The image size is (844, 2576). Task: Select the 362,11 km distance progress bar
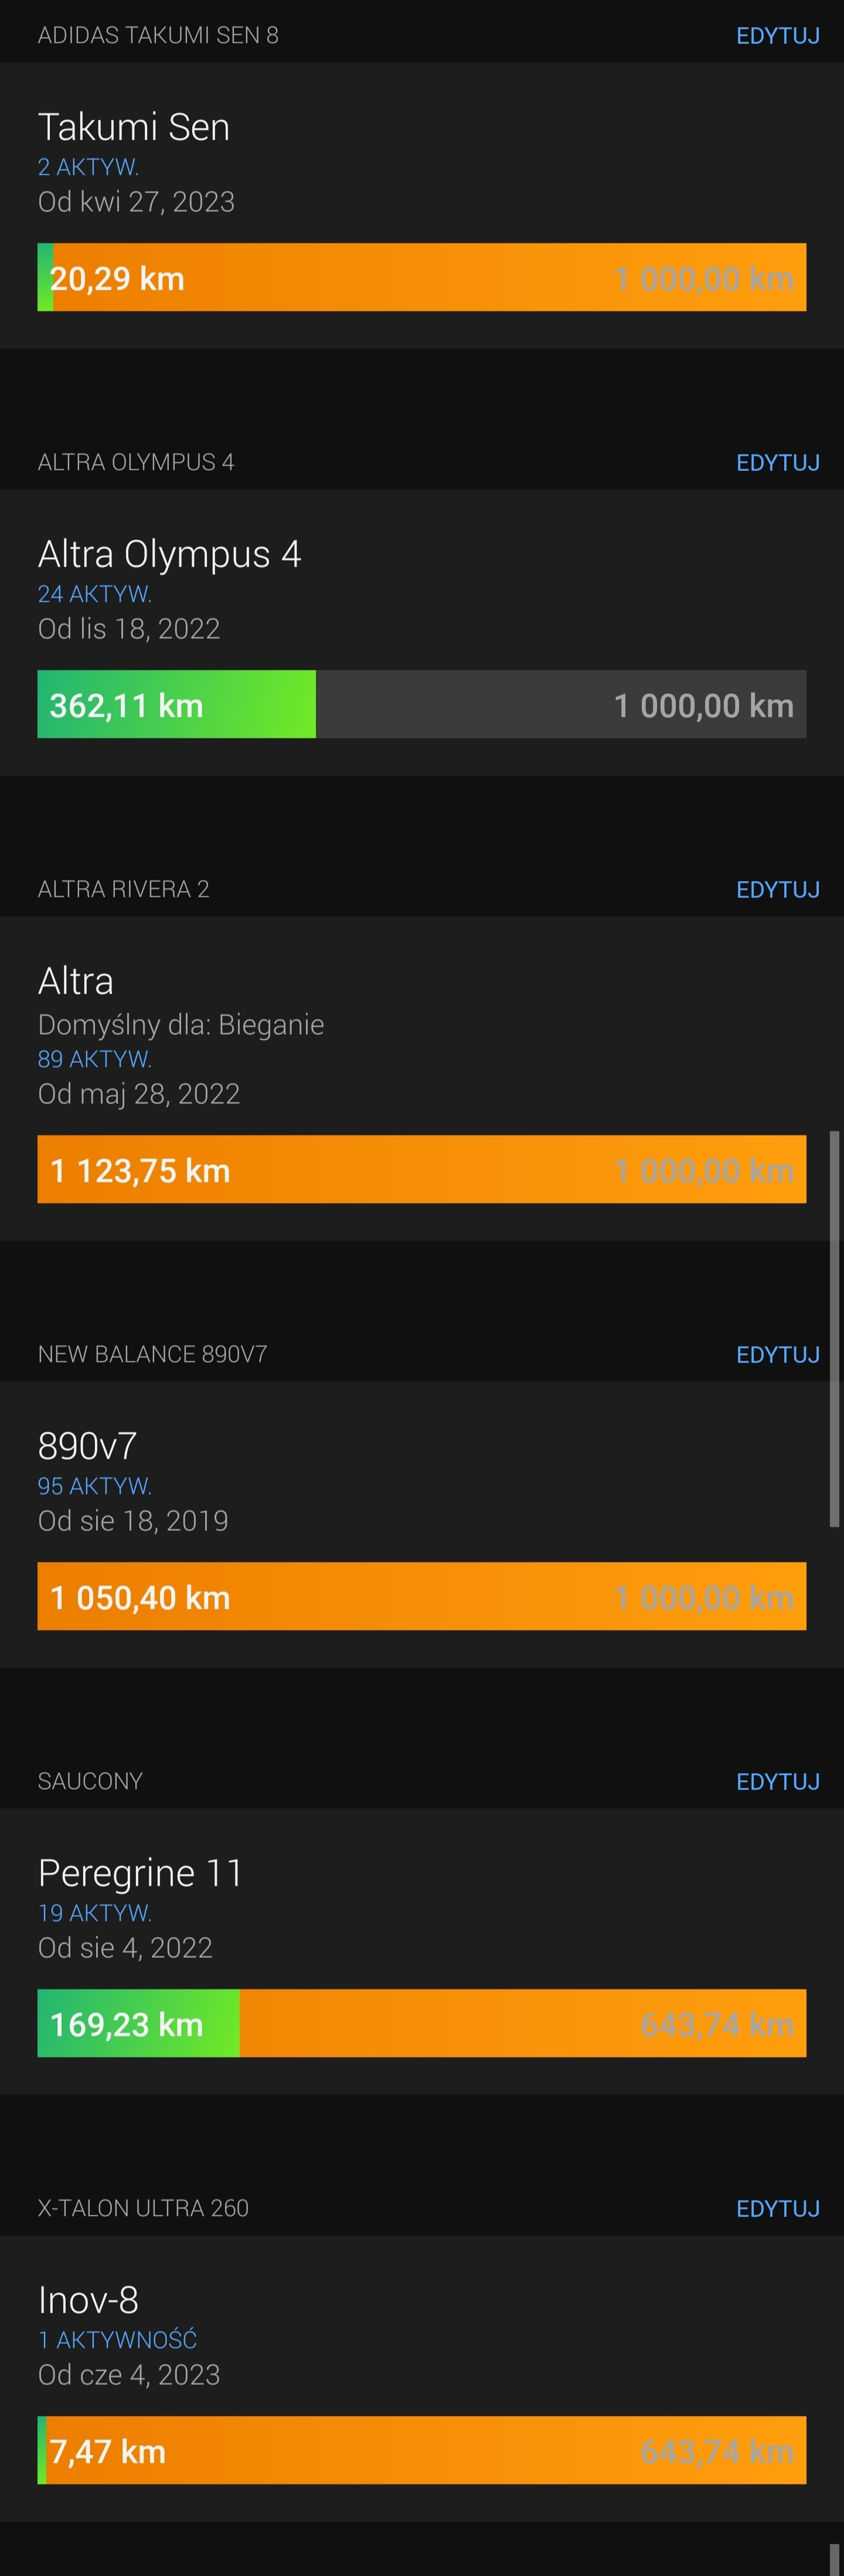point(421,705)
